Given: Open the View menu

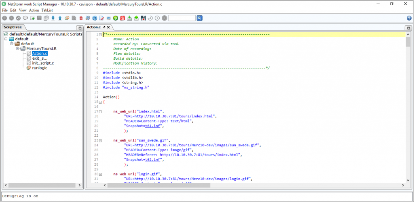Looking at the screenshot, I should 23,10.
